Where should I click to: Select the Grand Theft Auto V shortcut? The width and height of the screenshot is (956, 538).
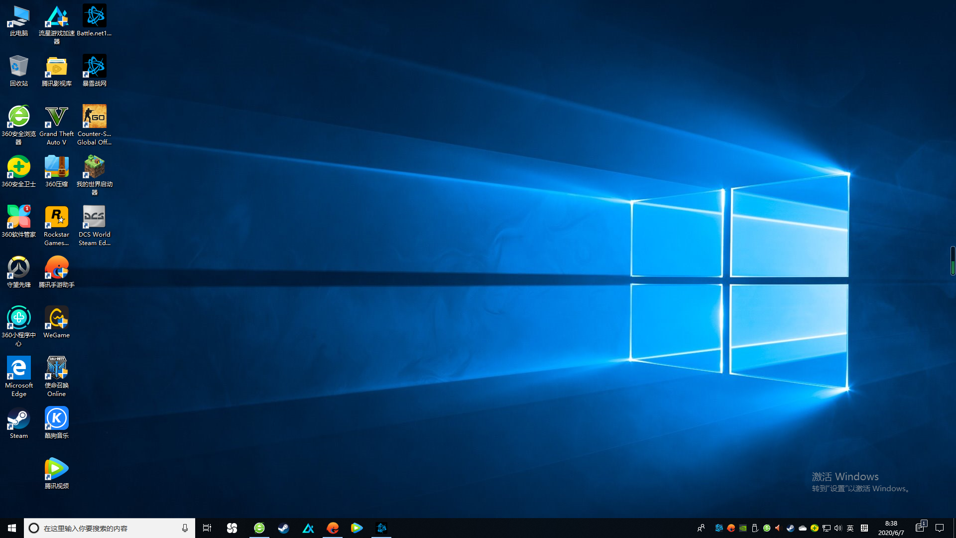click(57, 126)
